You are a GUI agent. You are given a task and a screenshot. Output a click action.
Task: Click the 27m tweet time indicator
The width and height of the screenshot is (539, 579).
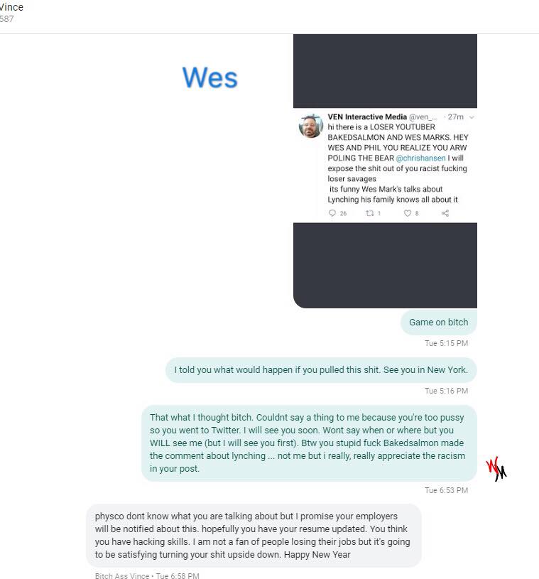point(456,117)
